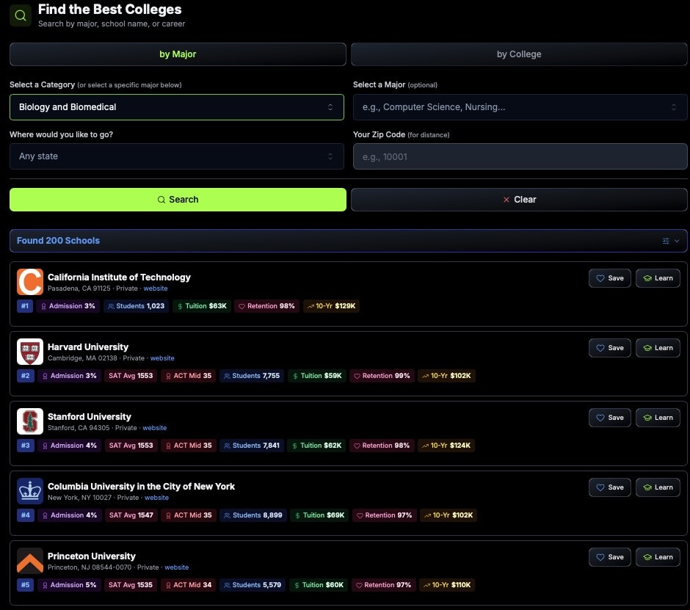Open the Biology and Biomedical category dropdown
Viewport: 690px width, 610px height.
coord(176,107)
